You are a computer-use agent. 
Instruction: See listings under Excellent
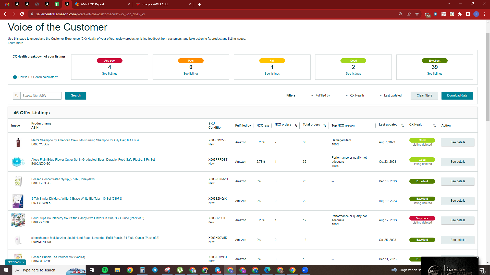coord(435,74)
